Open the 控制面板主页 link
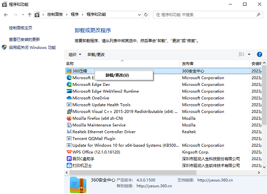The width and height of the screenshot is (267, 194). pos(20,28)
